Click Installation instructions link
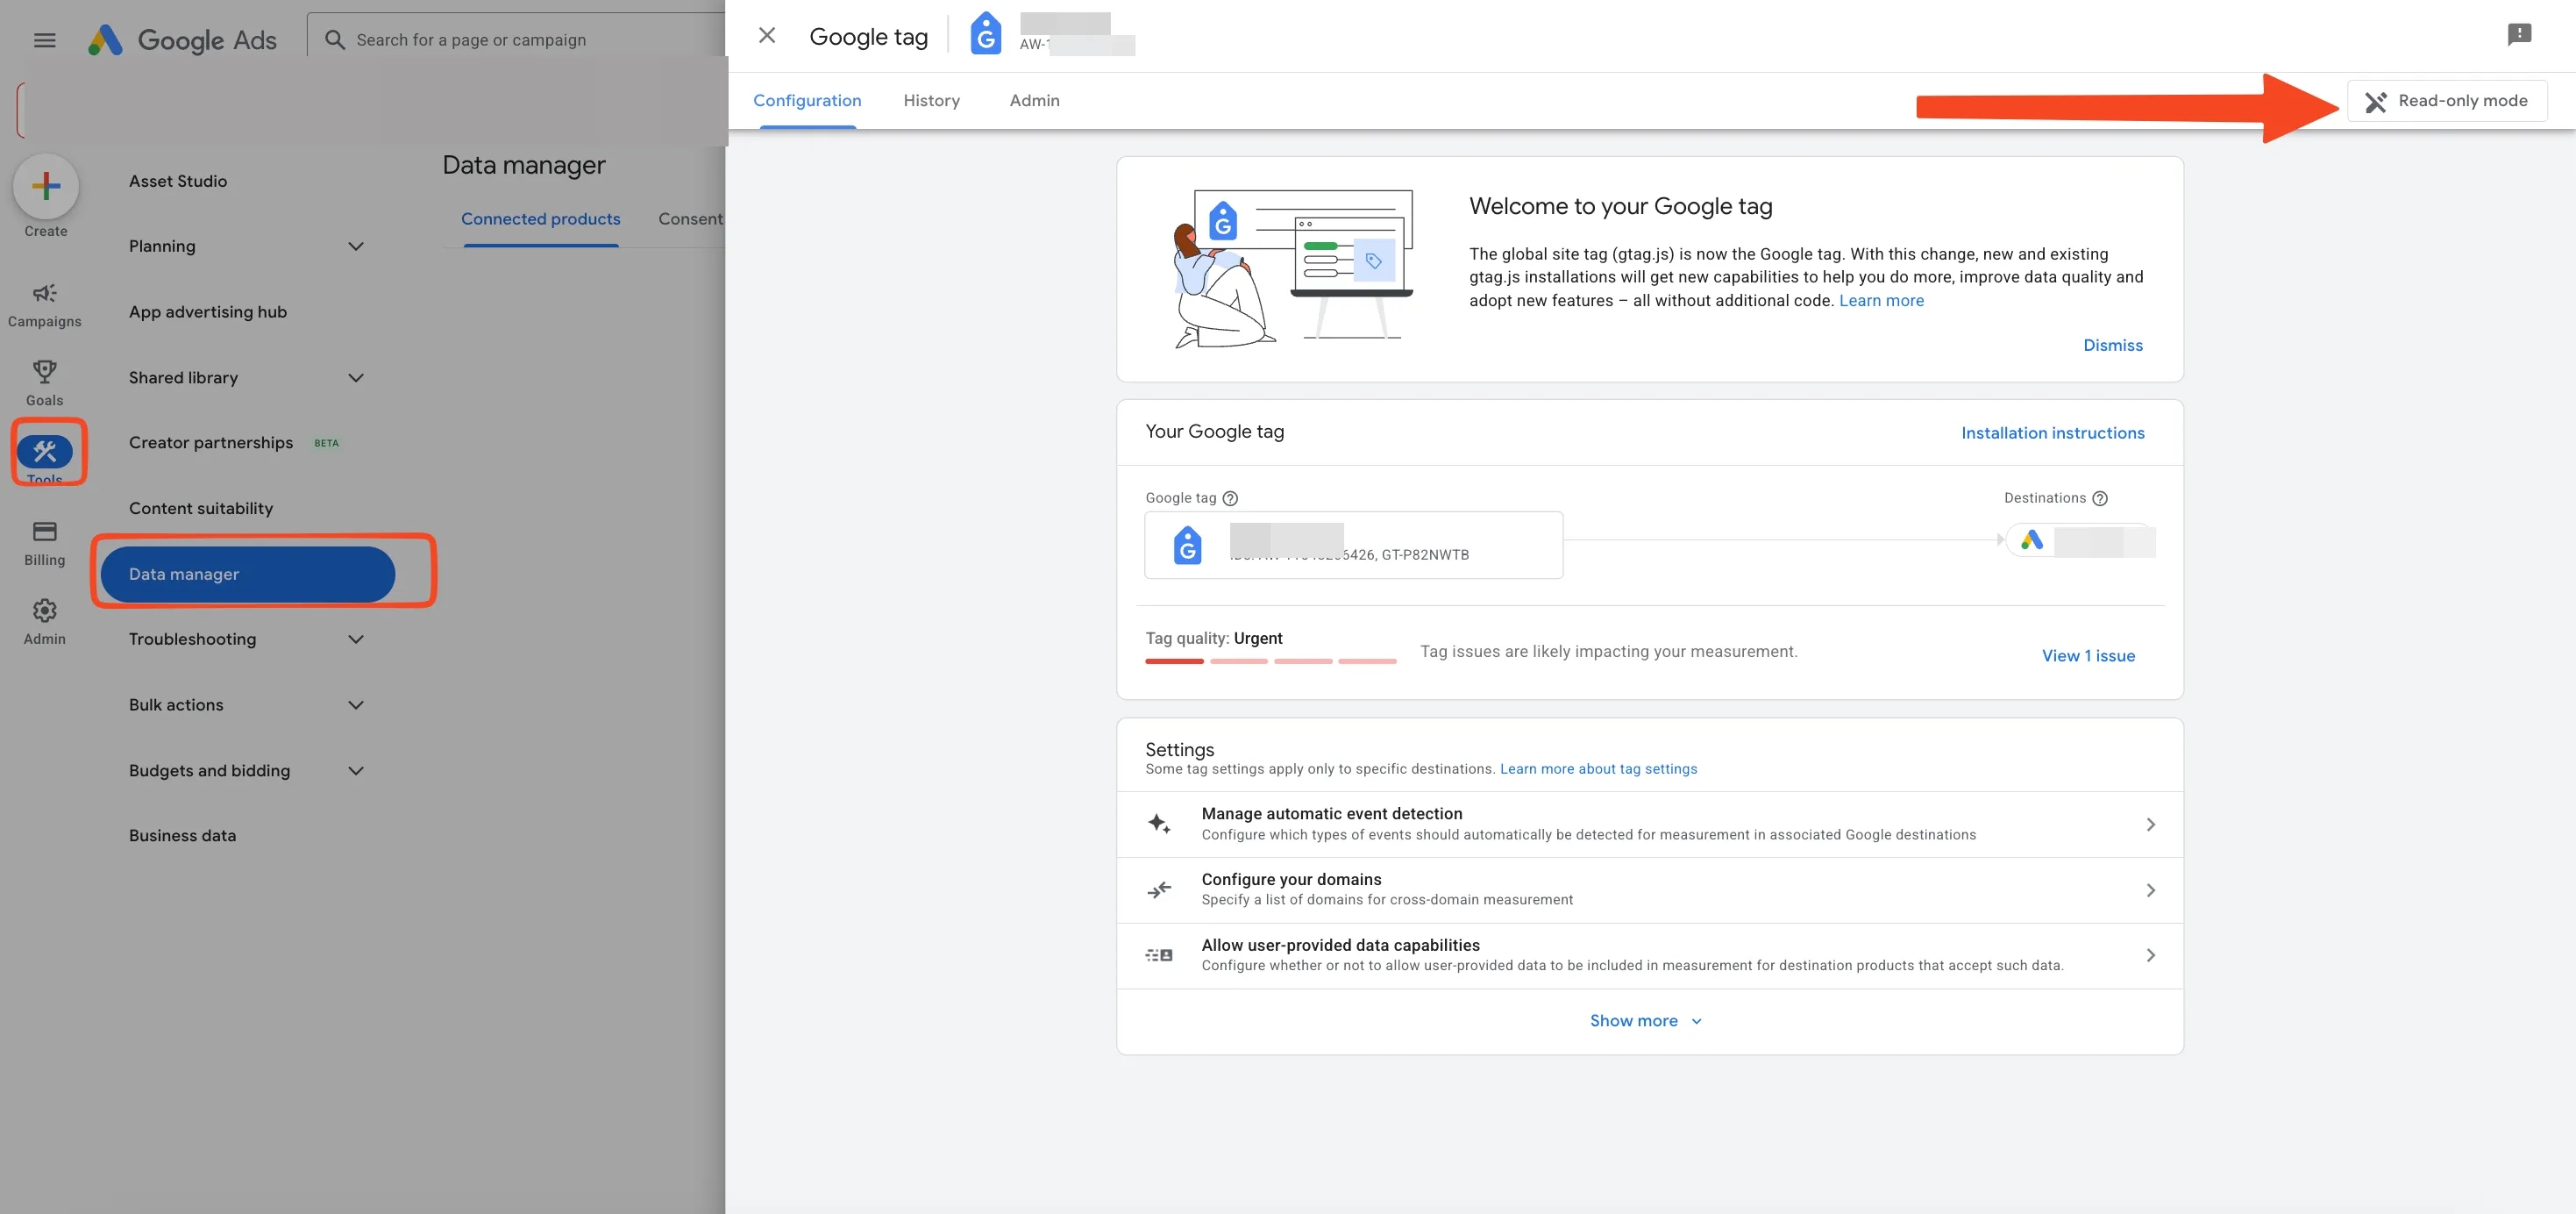Viewport: 2576px width, 1214px height. click(2052, 433)
